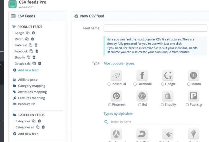Image resolution: width=209 pixels, height=142 pixels.
Task: Click the Feed name text field
Action: [x=155, y=28]
